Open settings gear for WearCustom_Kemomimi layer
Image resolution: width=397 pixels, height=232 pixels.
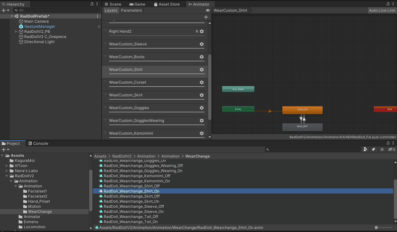click(201, 133)
